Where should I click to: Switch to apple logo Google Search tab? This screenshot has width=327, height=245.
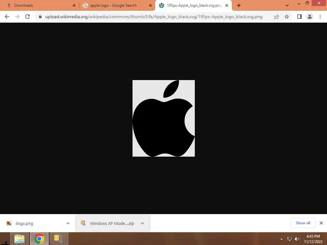[x=117, y=5]
